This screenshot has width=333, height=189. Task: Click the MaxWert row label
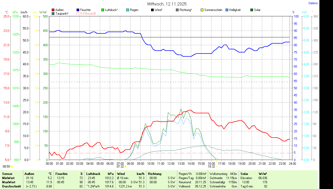9,182
